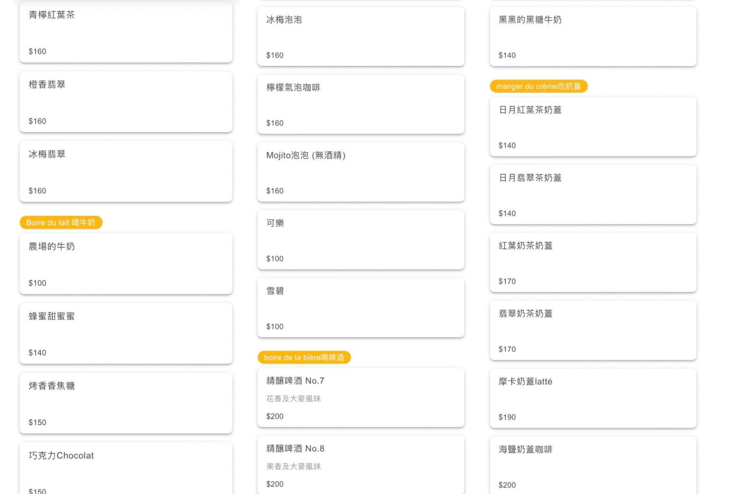
Task: Click the manger du crème吃奶蓋 category tag
Action: pos(538,86)
